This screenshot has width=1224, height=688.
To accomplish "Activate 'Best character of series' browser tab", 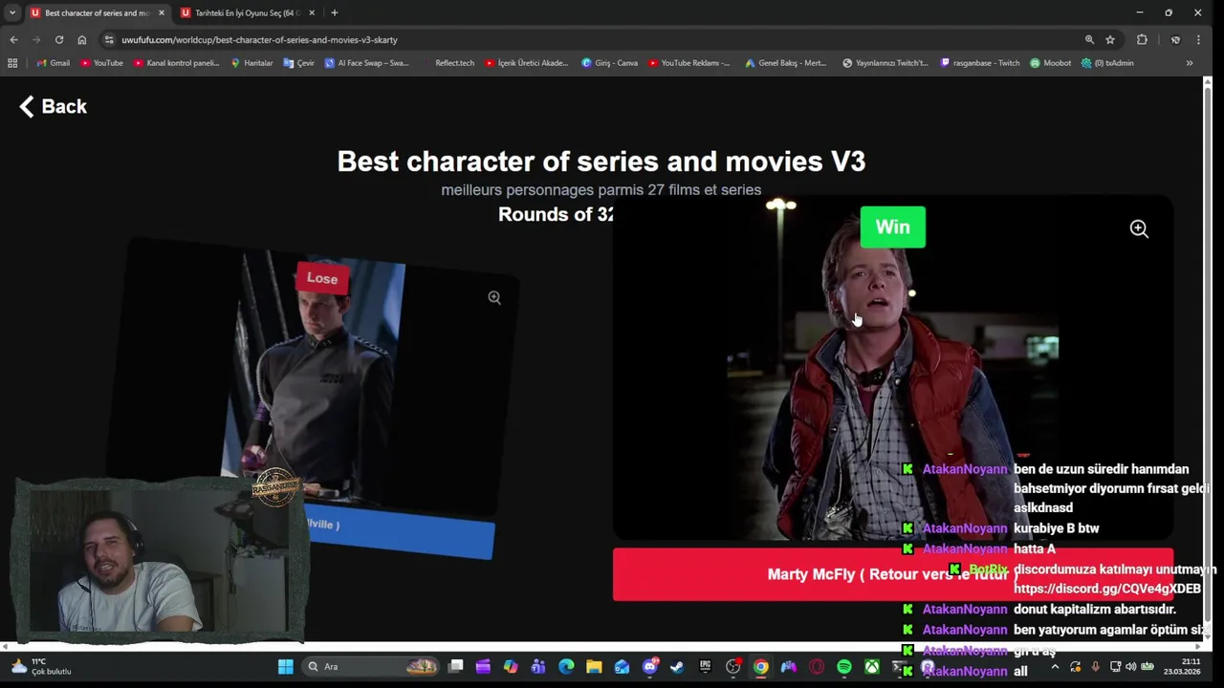I will tap(96, 12).
